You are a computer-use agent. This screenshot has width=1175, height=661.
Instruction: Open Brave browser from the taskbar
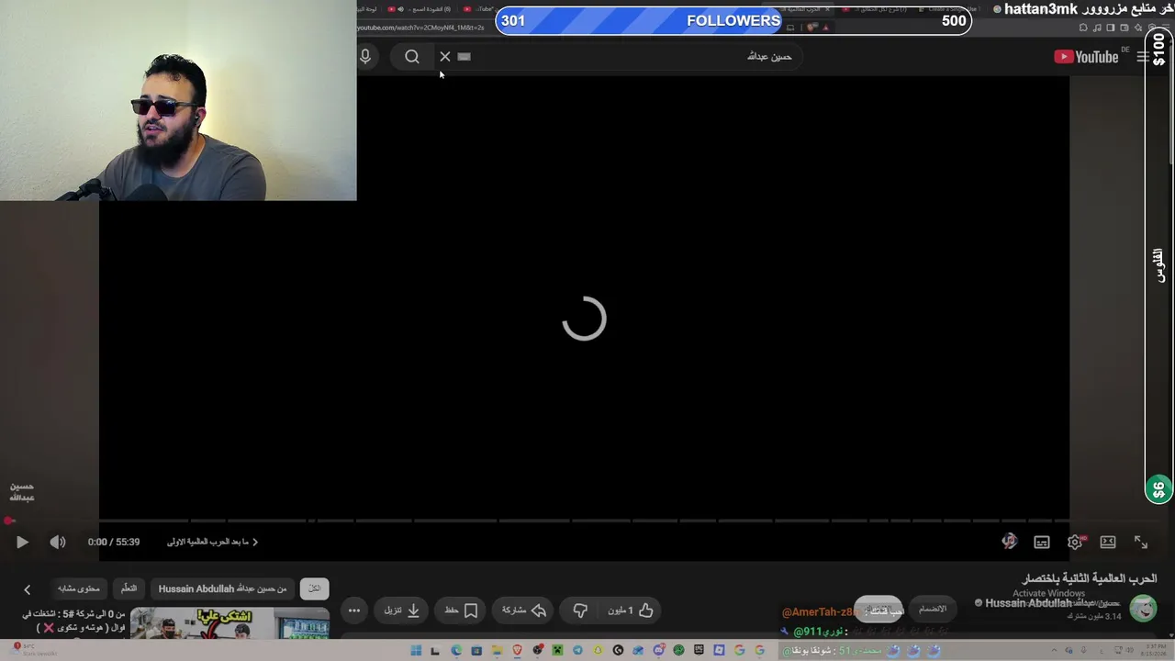pyautogui.click(x=517, y=651)
